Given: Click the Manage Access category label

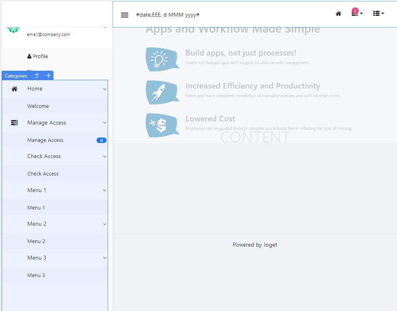Looking at the screenshot, I should [x=47, y=123].
